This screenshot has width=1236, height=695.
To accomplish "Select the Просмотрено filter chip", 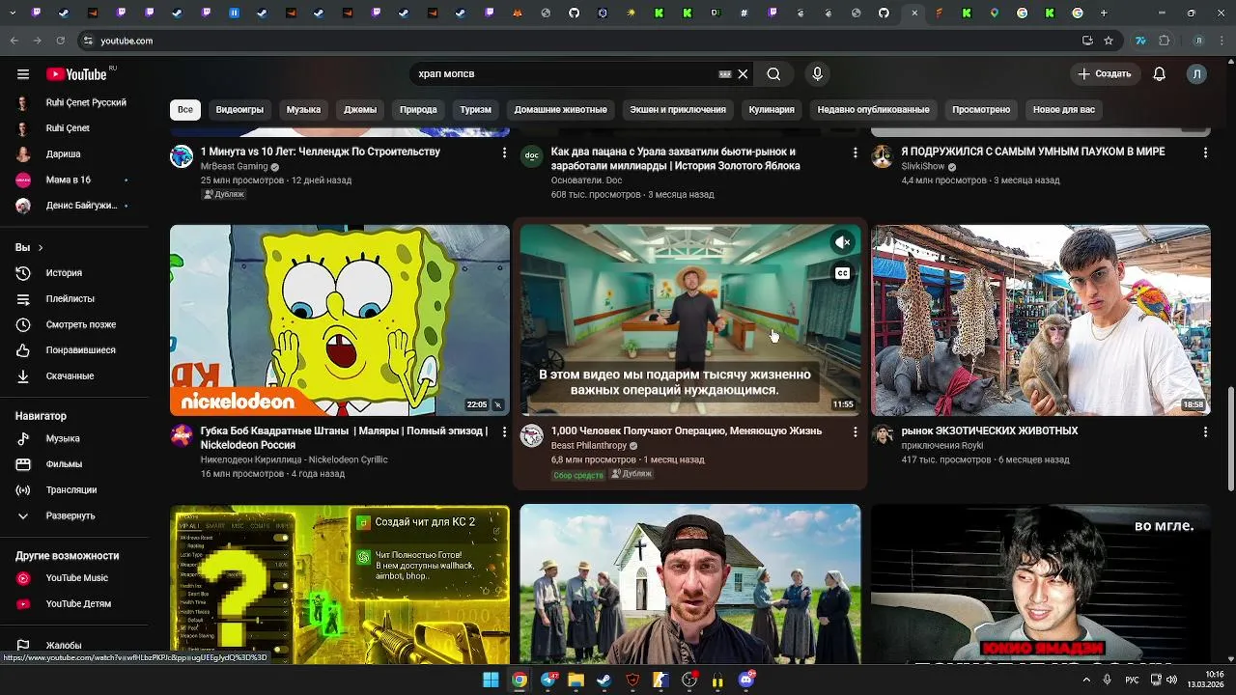I will coord(981,109).
